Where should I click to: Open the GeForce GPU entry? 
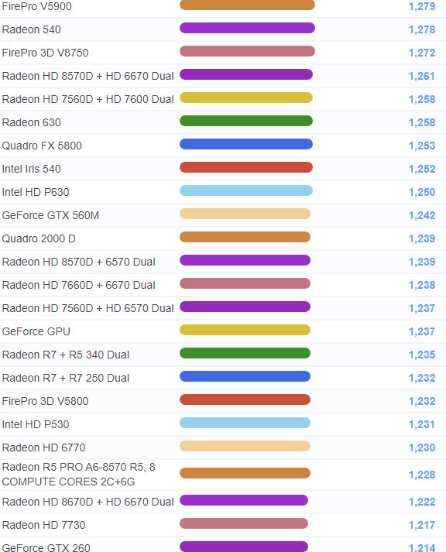pyautogui.click(x=36, y=331)
